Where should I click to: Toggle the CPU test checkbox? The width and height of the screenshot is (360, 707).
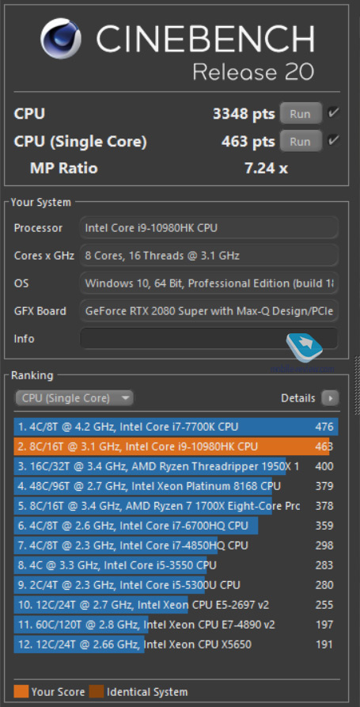[333, 112]
